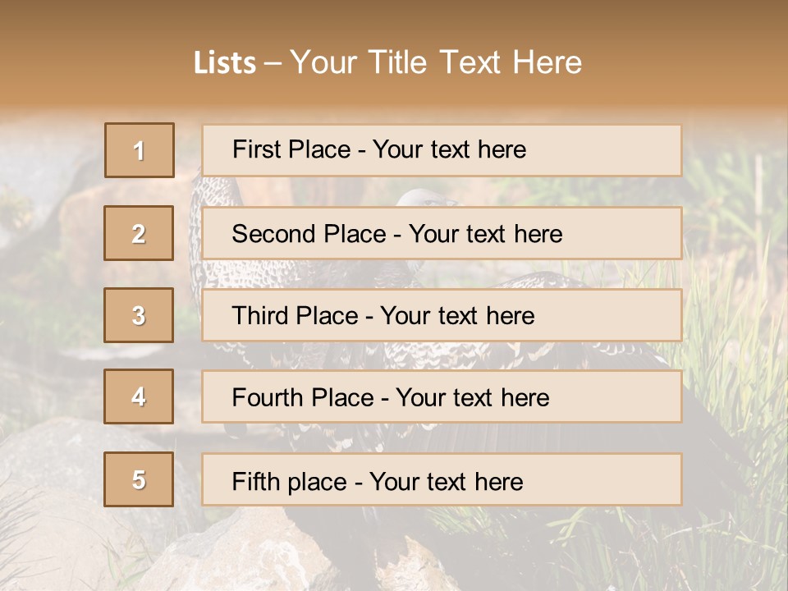
Task: Place cursor on the word "Fourth"
Action: pyautogui.click(x=268, y=398)
